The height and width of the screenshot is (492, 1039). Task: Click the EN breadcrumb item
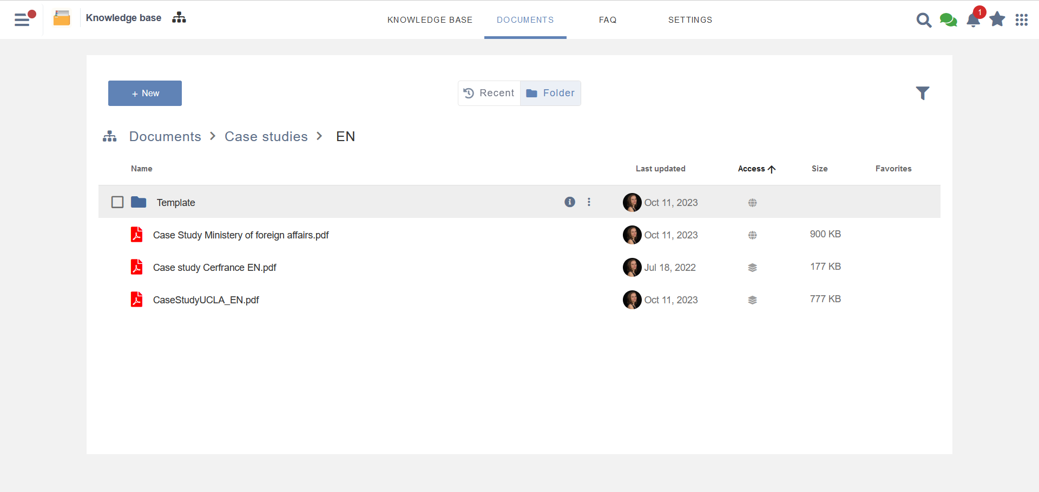[346, 136]
